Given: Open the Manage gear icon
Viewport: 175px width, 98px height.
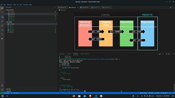Looking at the screenshot, I should click(x=2, y=90).
